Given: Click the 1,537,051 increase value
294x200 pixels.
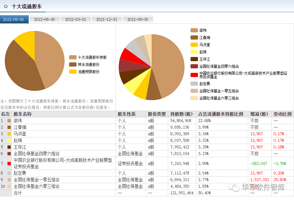Looking at the screenshot, I should [x=260, y=180].
